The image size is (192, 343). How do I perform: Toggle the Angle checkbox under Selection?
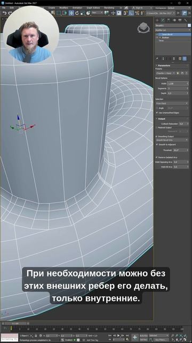point(157,108)
